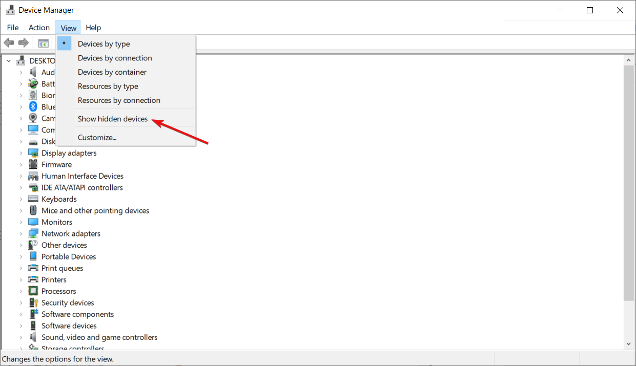Click the scrollbar down arrow

tap(629, 344)
